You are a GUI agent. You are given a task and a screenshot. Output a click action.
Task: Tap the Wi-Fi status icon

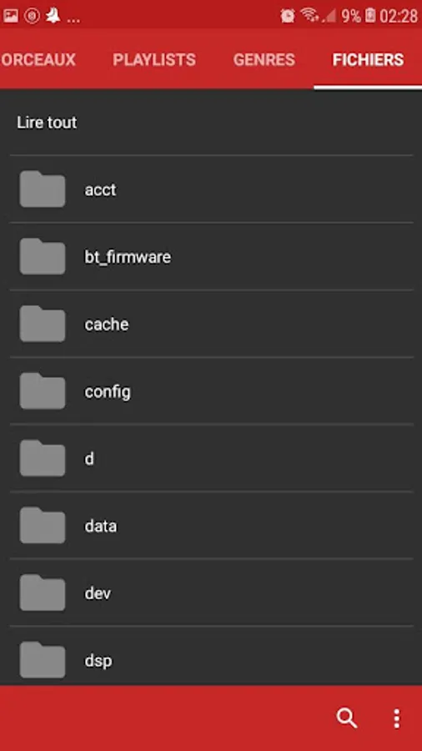(309, 15)
